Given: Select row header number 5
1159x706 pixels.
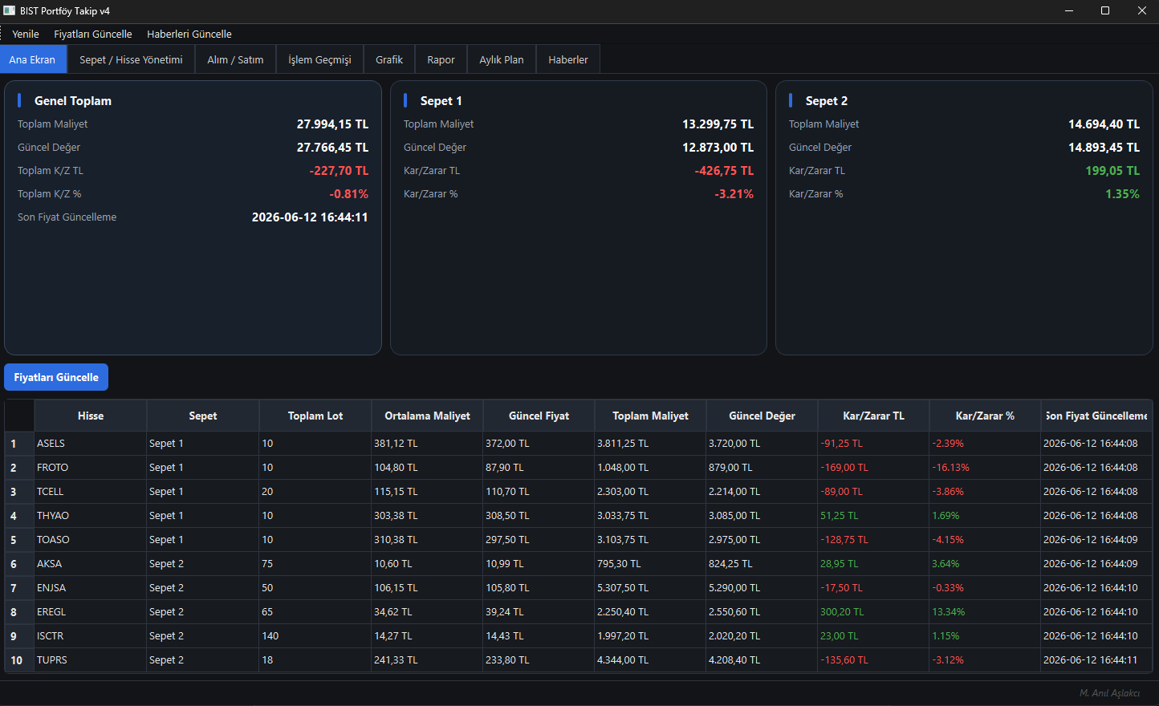Looking at the screenshot, I should [x=19, y=540].
